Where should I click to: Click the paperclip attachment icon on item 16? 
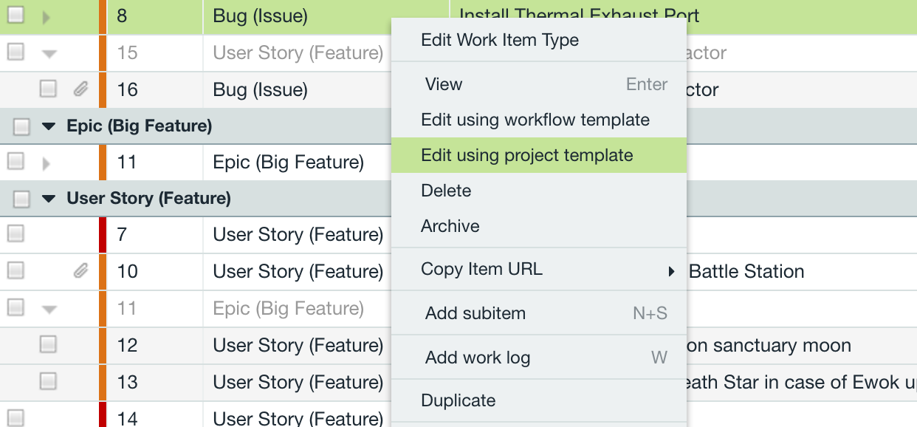click(x=81, y=89)
